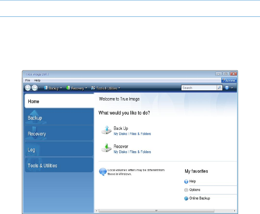Click the scrollbar right arrow

pos(234,211)
